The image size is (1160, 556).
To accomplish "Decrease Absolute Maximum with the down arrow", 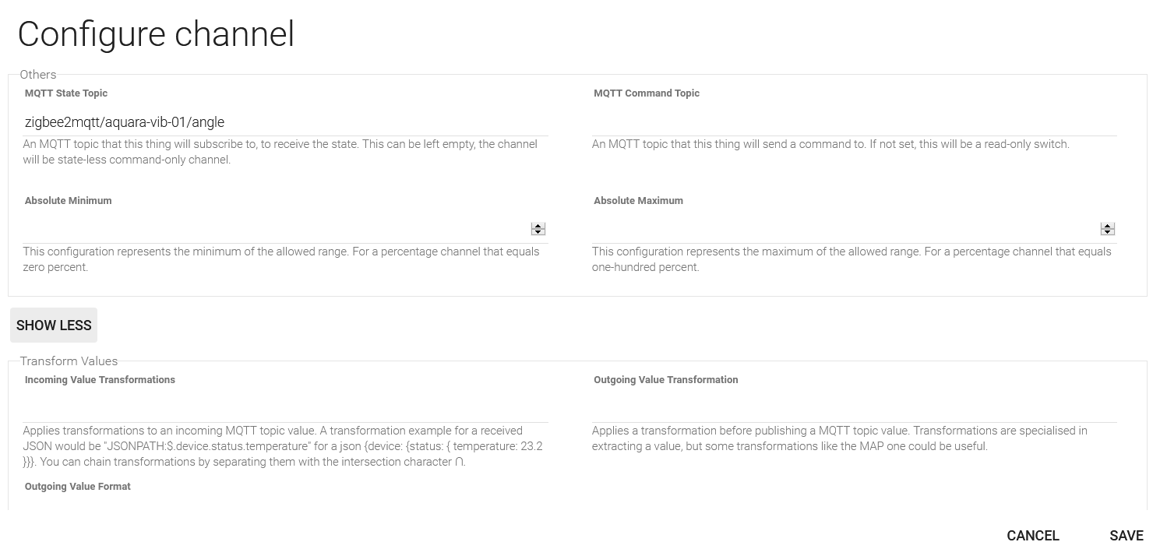I will pos(1107,232).
